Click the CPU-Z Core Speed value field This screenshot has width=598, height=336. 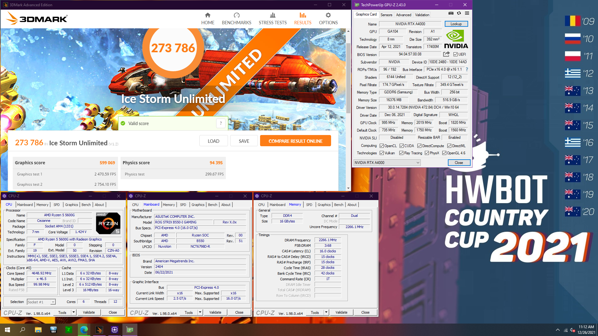pyautogui.click(x=41, y=273)
